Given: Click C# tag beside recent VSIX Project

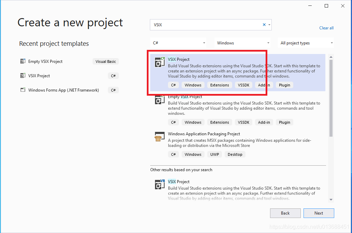Looking at the screenshot, I should click(113, 76).
